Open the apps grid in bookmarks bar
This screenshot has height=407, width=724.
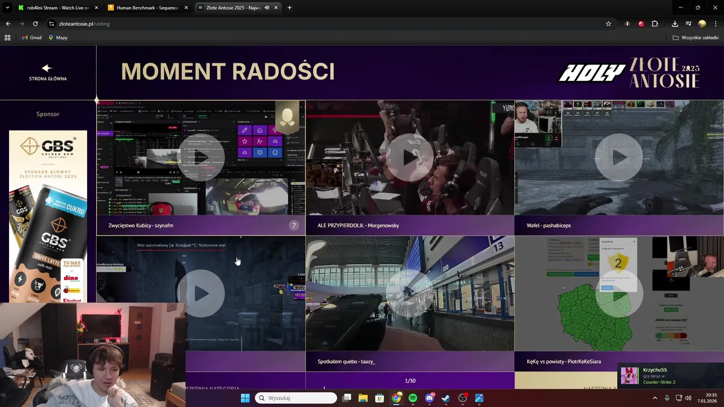tap(7, 38)
